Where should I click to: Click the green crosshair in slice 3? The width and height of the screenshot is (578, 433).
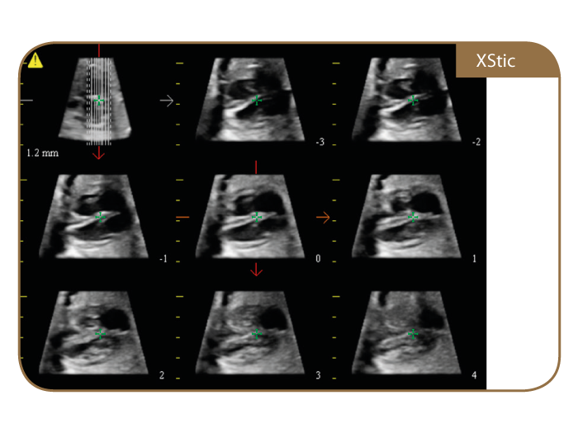click(x=257, y=334)
